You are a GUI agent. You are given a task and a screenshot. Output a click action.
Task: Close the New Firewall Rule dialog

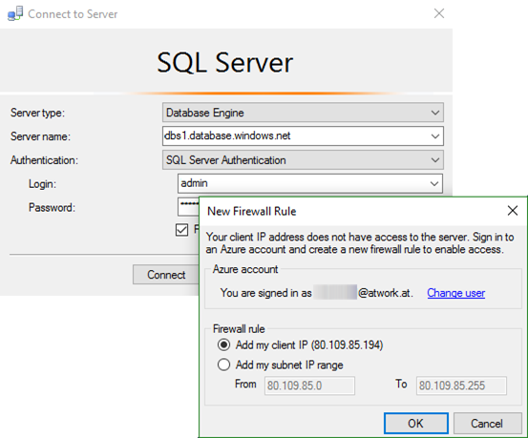tap(513, 211)
